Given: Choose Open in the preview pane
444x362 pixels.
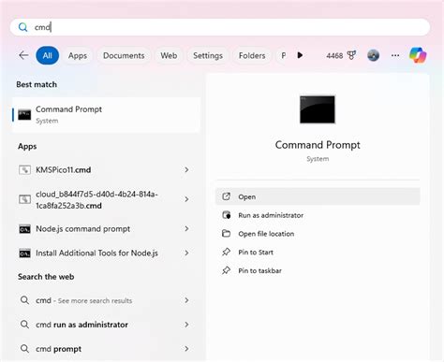Looking at the screenshot, I should (318, 196).
